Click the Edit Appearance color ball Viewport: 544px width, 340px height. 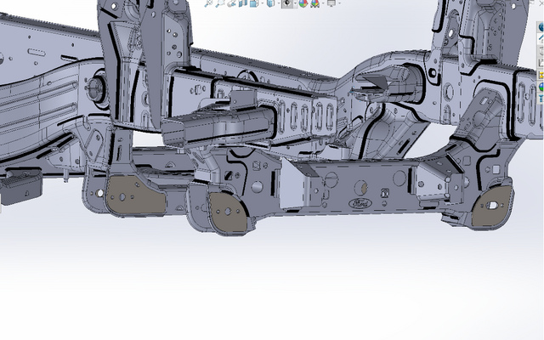[303, 3]
